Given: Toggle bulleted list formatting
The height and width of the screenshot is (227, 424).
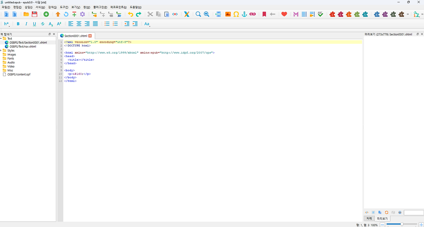Looking at the screenshot, I should [x=107, y=24].
